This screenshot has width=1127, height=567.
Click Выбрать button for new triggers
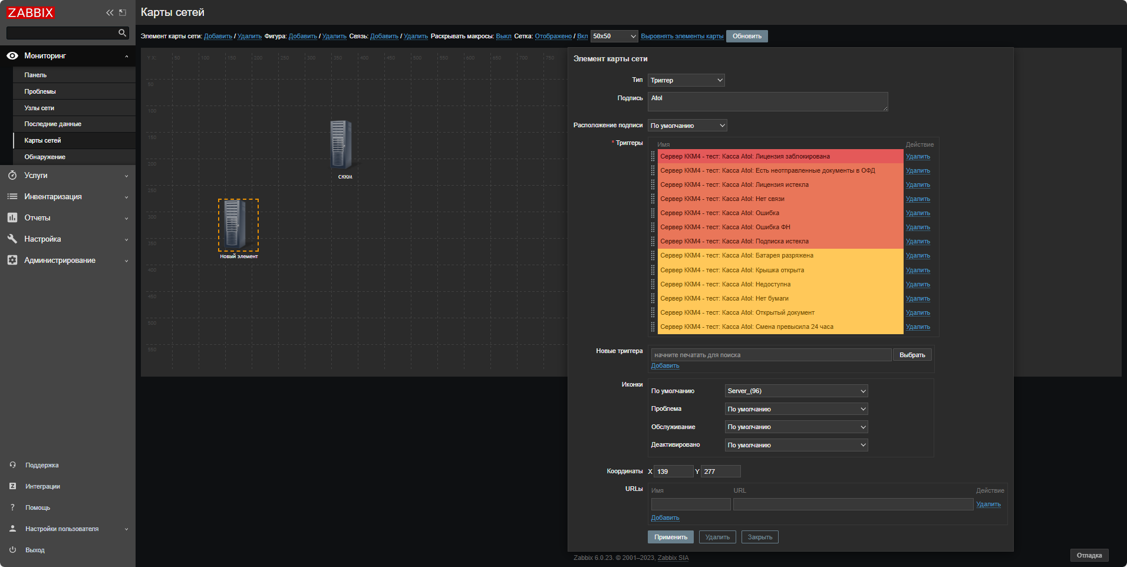912,355
